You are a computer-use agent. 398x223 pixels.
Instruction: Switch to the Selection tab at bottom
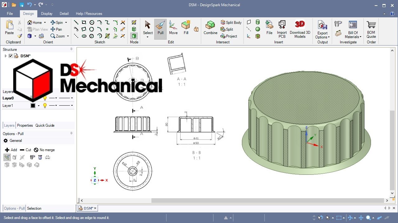[34, 208]
